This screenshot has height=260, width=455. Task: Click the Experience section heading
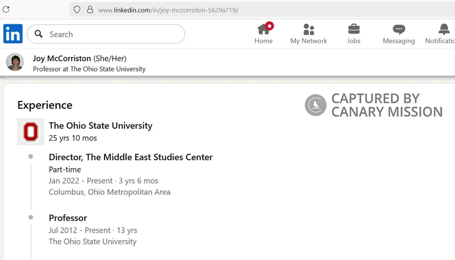[x=45, y=105]
